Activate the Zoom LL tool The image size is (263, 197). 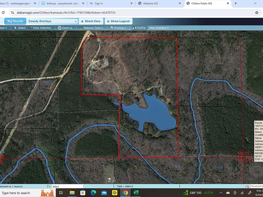point(65,28)
